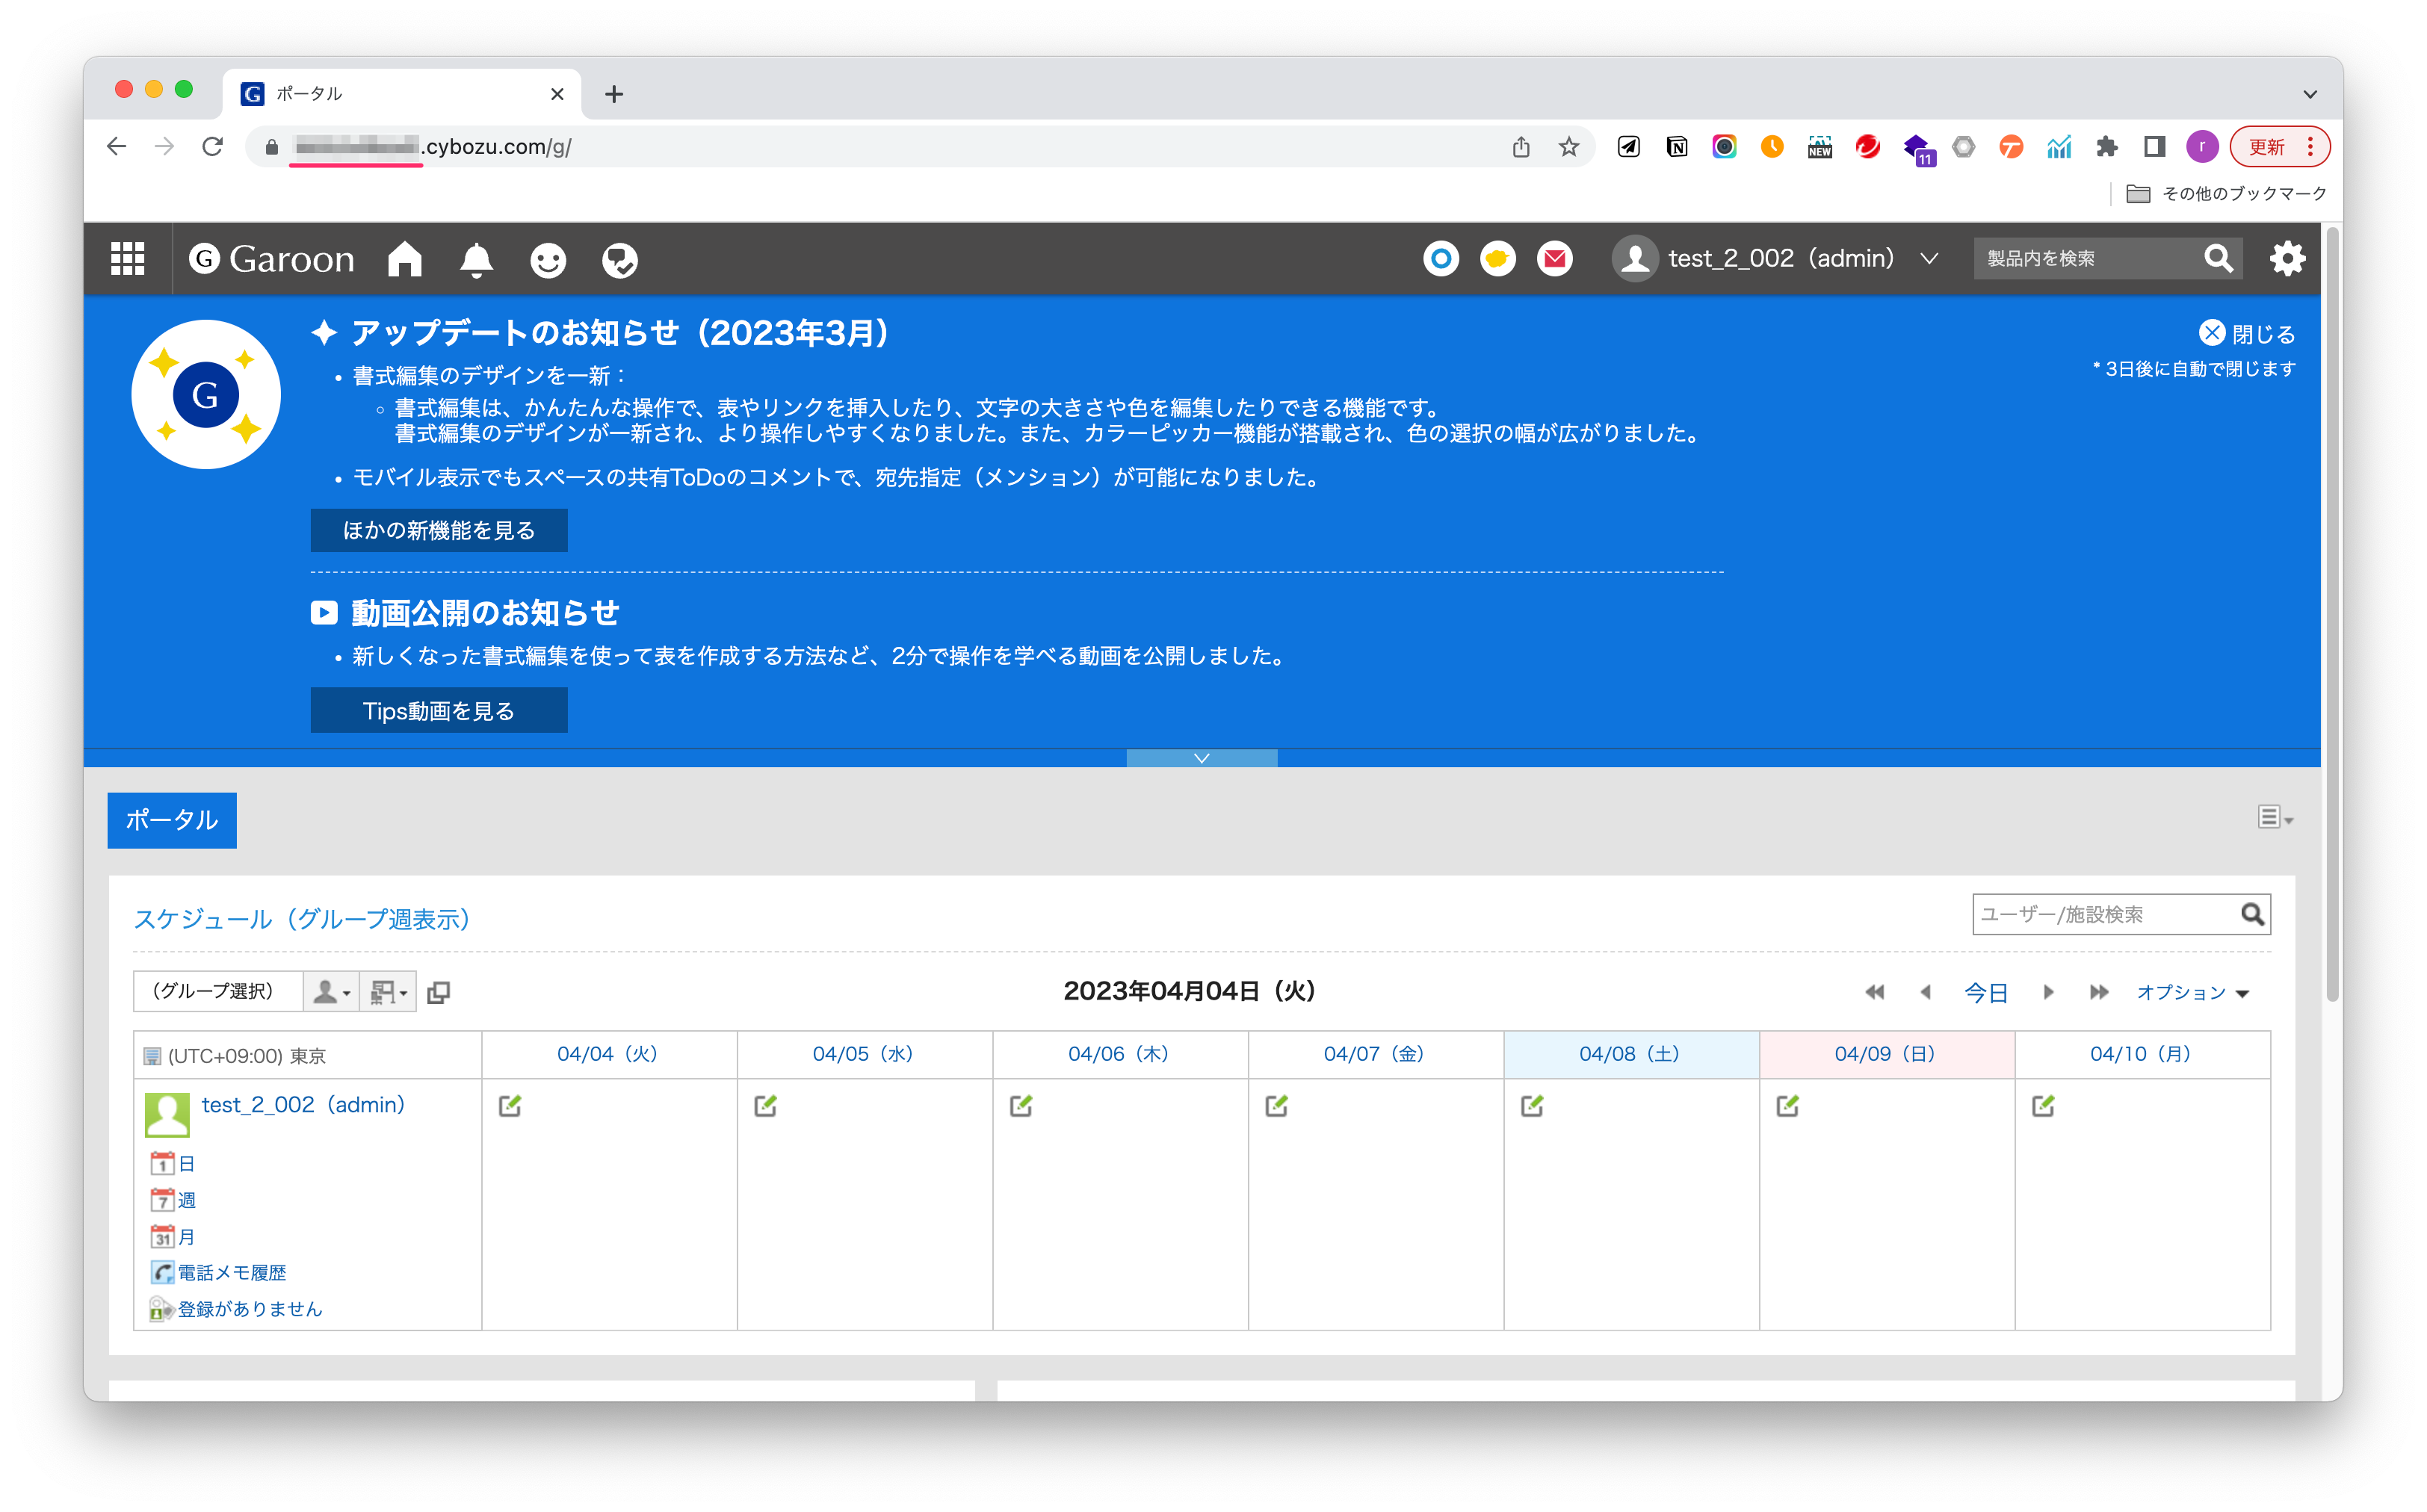Click the ほかの新機能を見る button
Viewport: 2427px width, 1512px height.
point(439,530)
